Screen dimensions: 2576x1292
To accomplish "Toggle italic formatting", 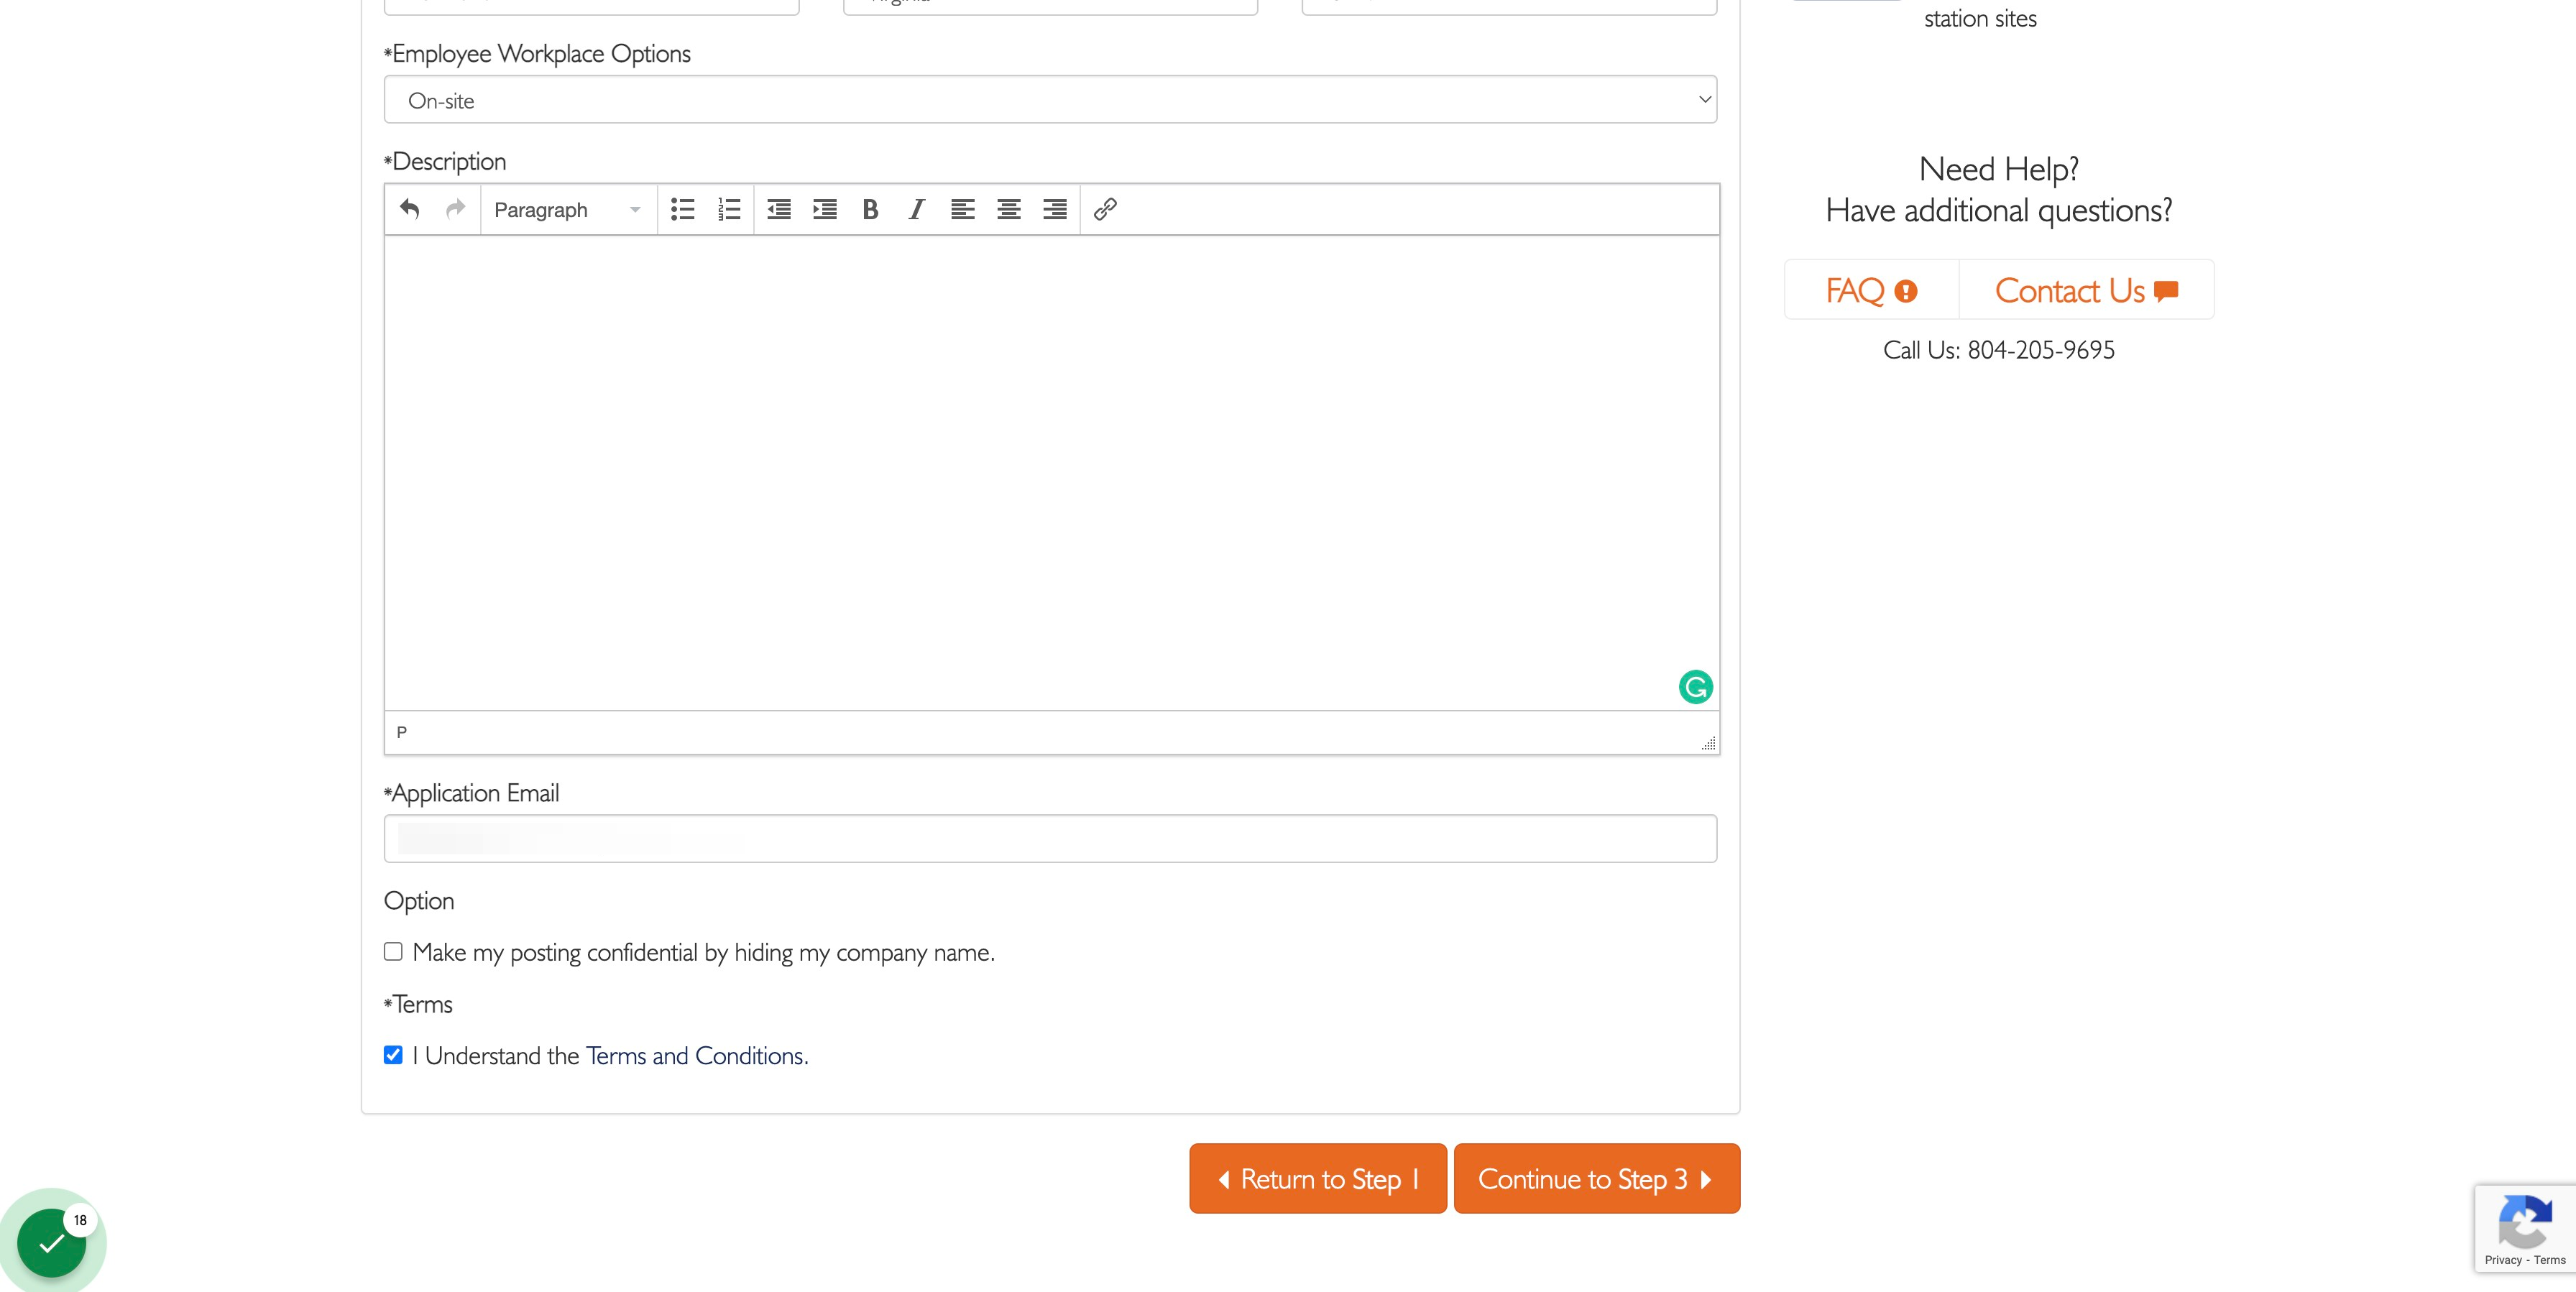I will pyautogui.click(x=917, y=209).
